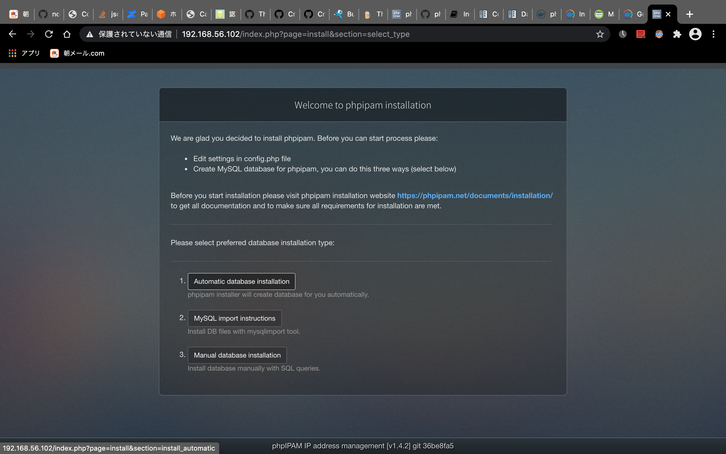Open the Chrome profile avatar
Screen dimensions: 726x454
tap(695, 34)
